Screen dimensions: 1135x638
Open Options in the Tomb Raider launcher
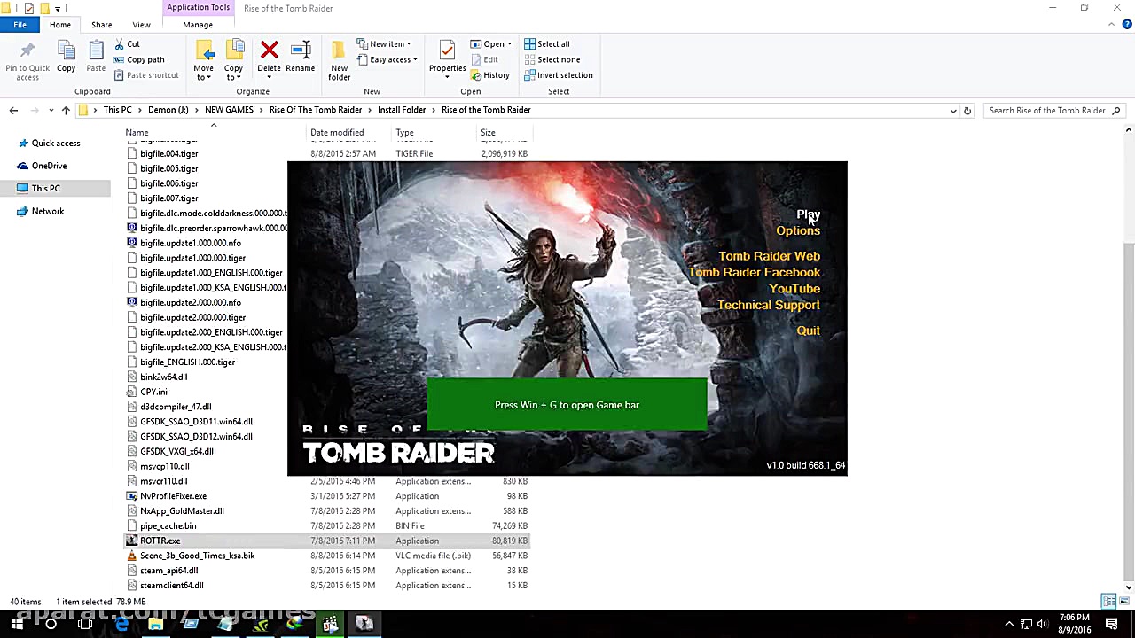click(797, 230)
